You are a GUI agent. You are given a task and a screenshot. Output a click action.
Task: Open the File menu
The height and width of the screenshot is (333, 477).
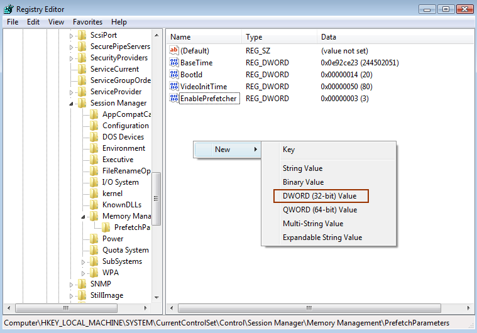(13, 22)
